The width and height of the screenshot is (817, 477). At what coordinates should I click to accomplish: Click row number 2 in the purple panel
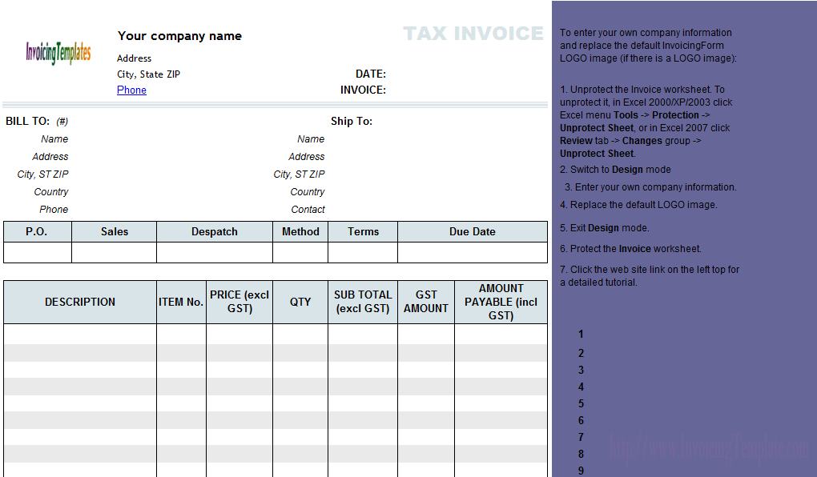click(581, 353)
